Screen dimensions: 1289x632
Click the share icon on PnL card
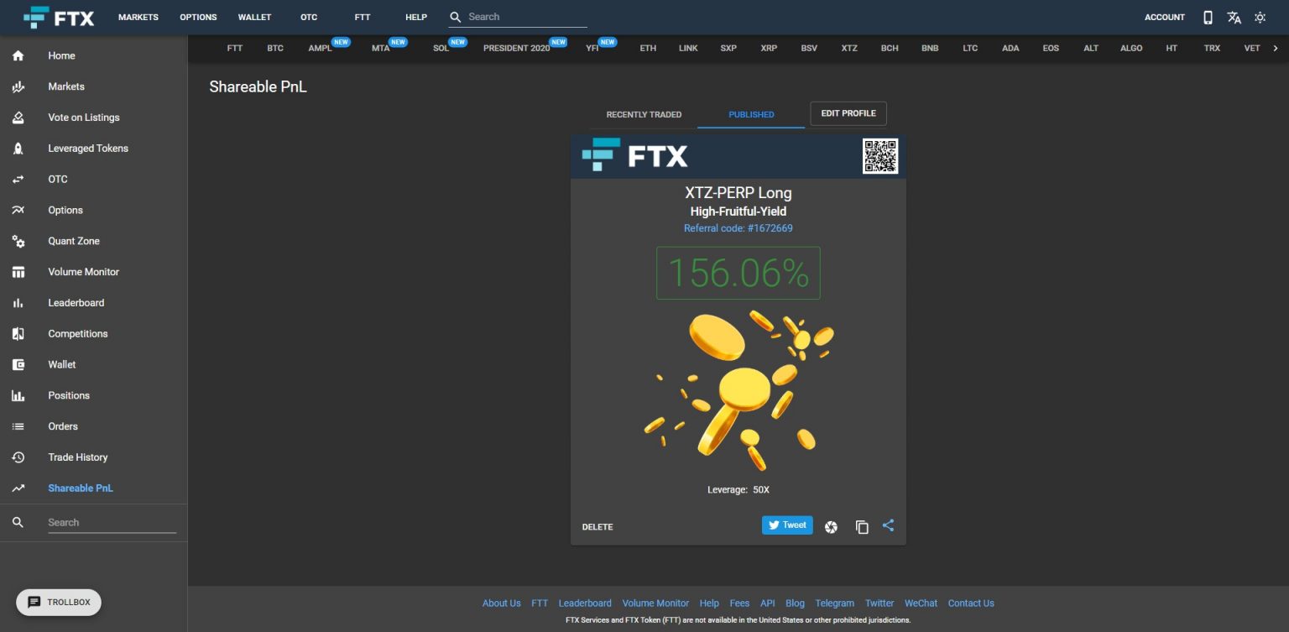click(x=888, y=526)
